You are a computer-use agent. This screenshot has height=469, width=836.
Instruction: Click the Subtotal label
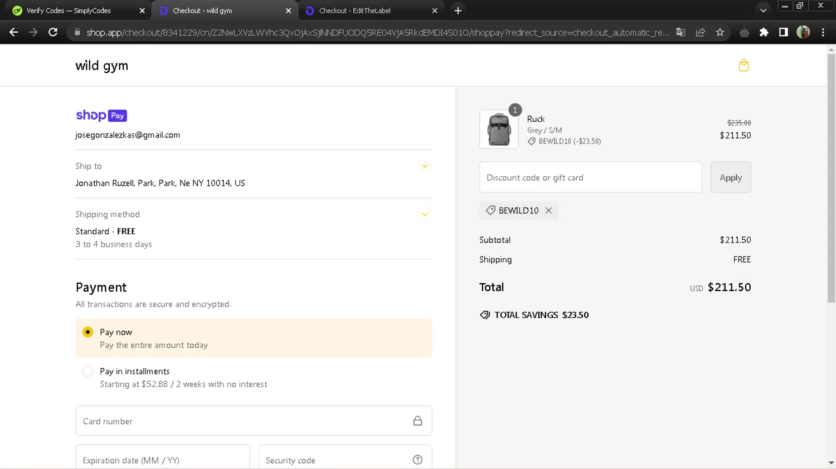495,240
